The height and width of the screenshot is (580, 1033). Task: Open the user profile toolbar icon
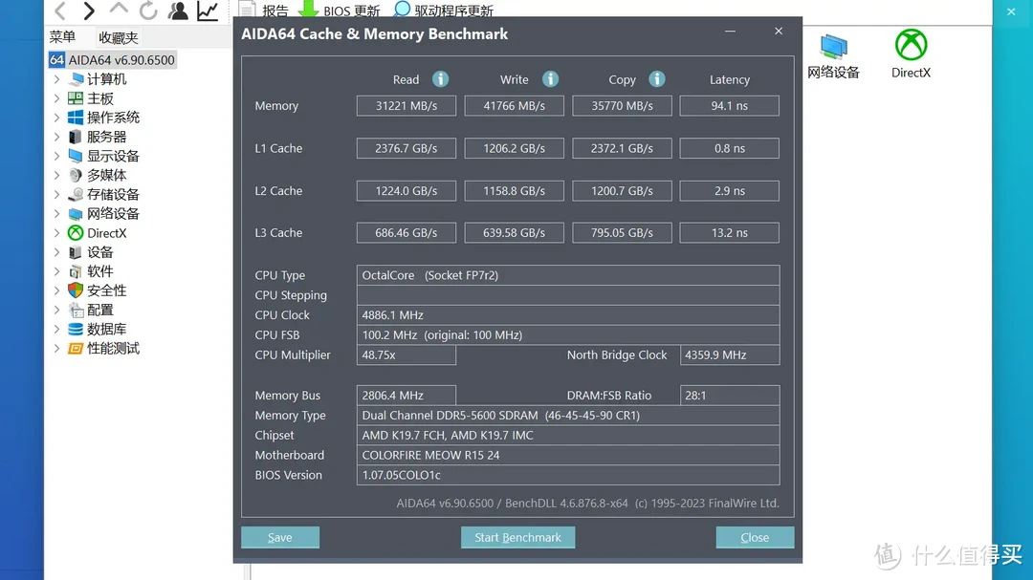(x=178, y=11)
